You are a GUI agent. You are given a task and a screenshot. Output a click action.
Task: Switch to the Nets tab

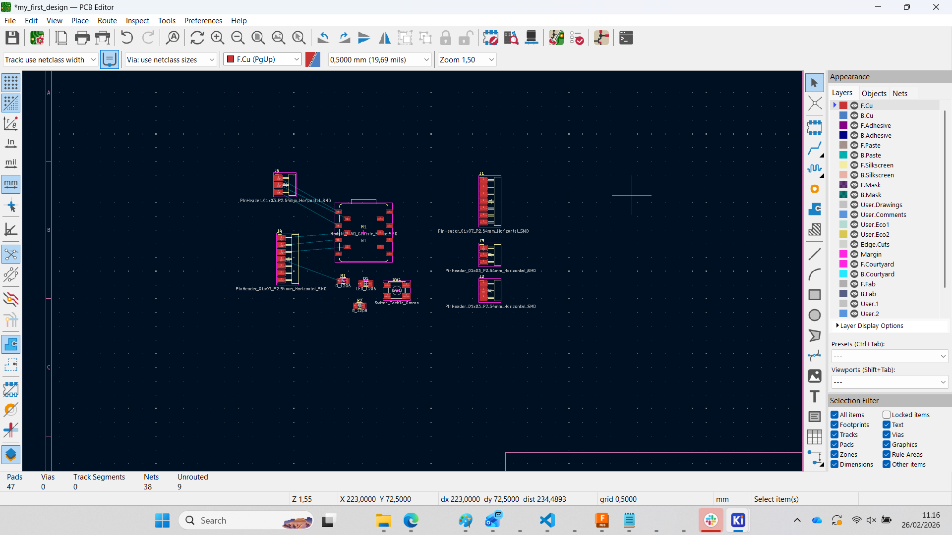point(899,93)
